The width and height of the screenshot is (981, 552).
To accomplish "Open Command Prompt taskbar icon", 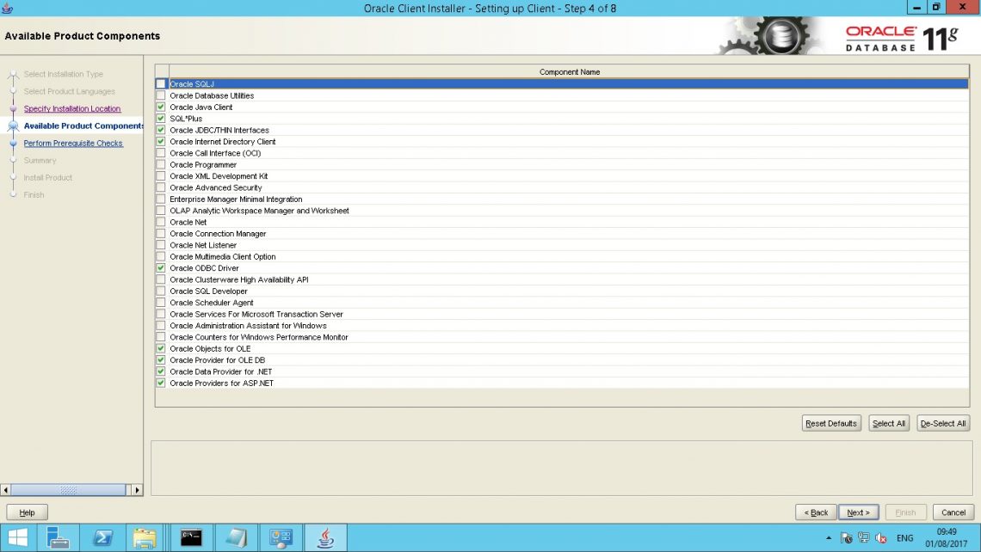I will (x=191, y=537).
